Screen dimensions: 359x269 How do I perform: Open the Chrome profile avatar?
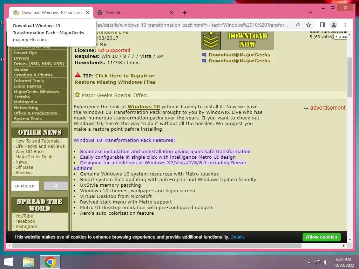(334, 25)
